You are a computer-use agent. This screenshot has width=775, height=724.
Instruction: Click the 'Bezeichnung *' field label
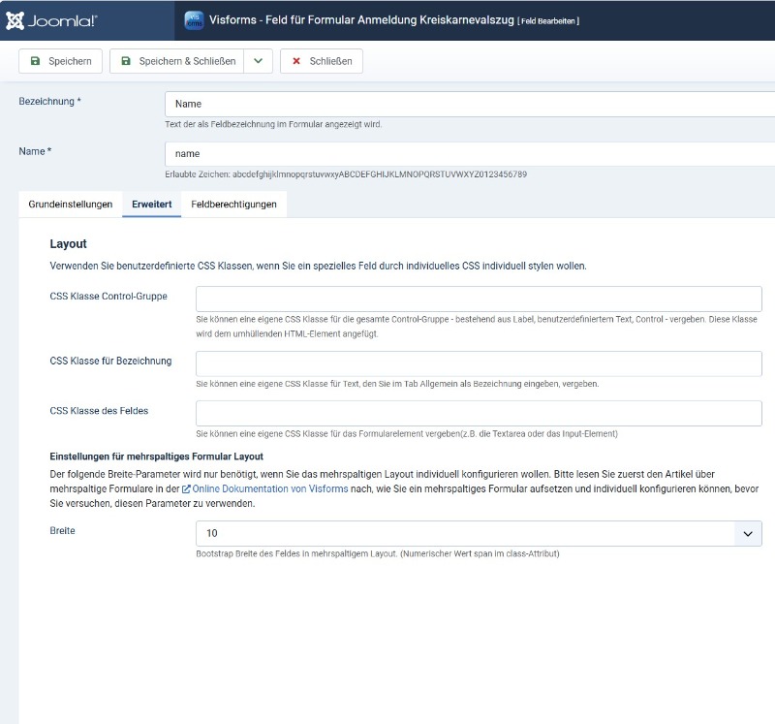point(49,102)
